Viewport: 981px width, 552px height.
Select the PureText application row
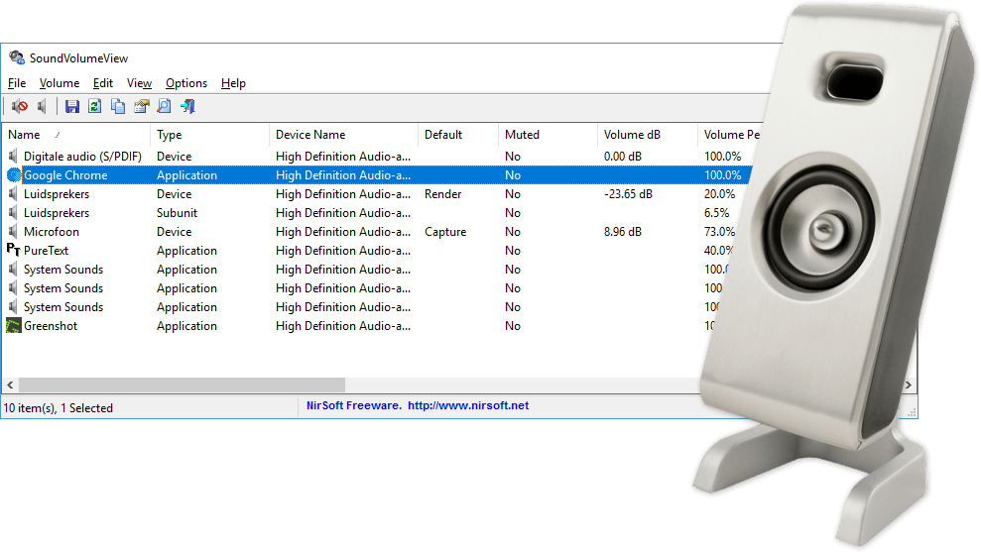(x=368, y=250)
